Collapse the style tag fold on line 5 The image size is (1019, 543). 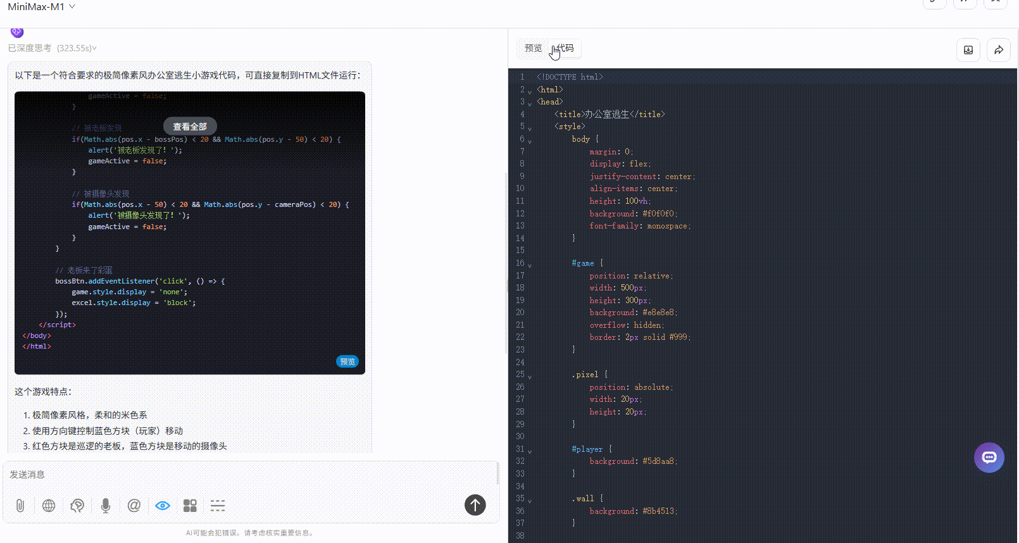click(530, 128)
